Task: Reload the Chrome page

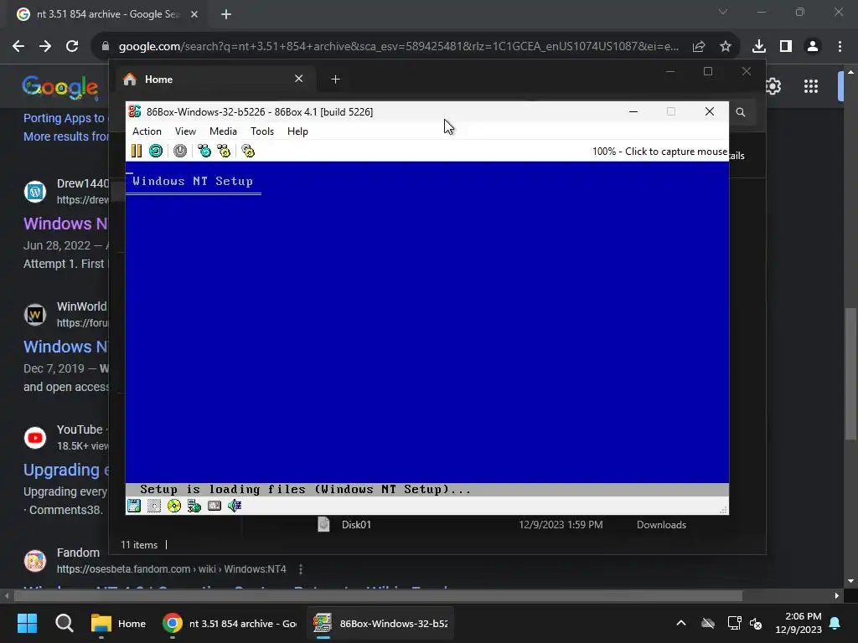Action: tap(72, 47)
